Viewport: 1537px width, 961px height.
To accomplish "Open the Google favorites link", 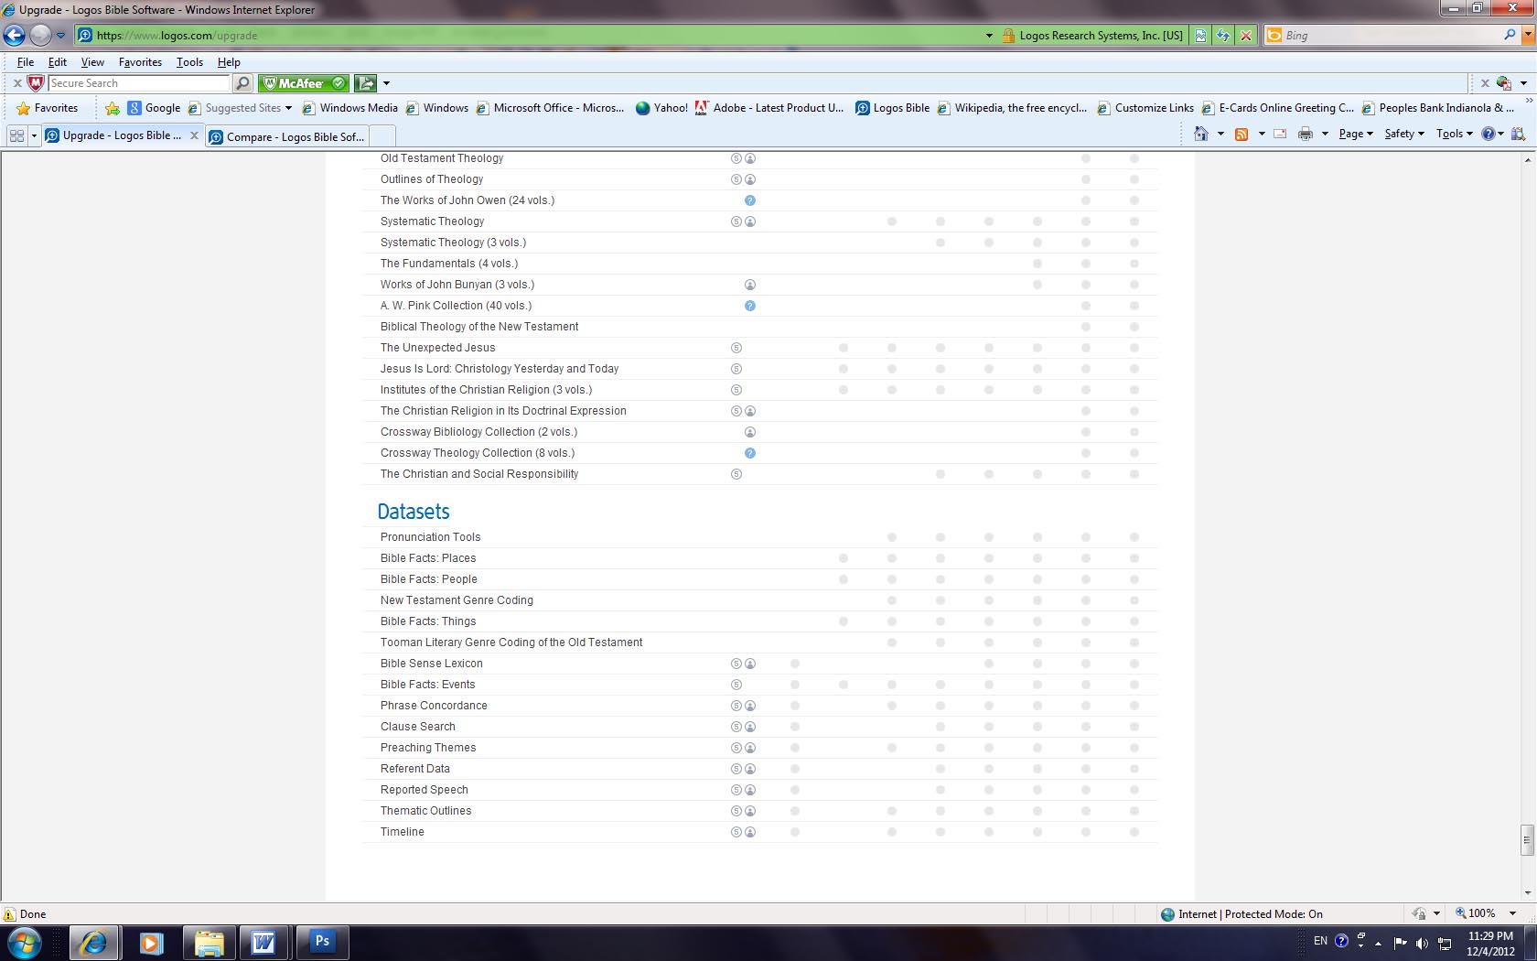I will coord(154,108).
